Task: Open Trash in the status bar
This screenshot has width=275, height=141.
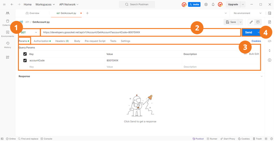Action: tap(257, 139)
